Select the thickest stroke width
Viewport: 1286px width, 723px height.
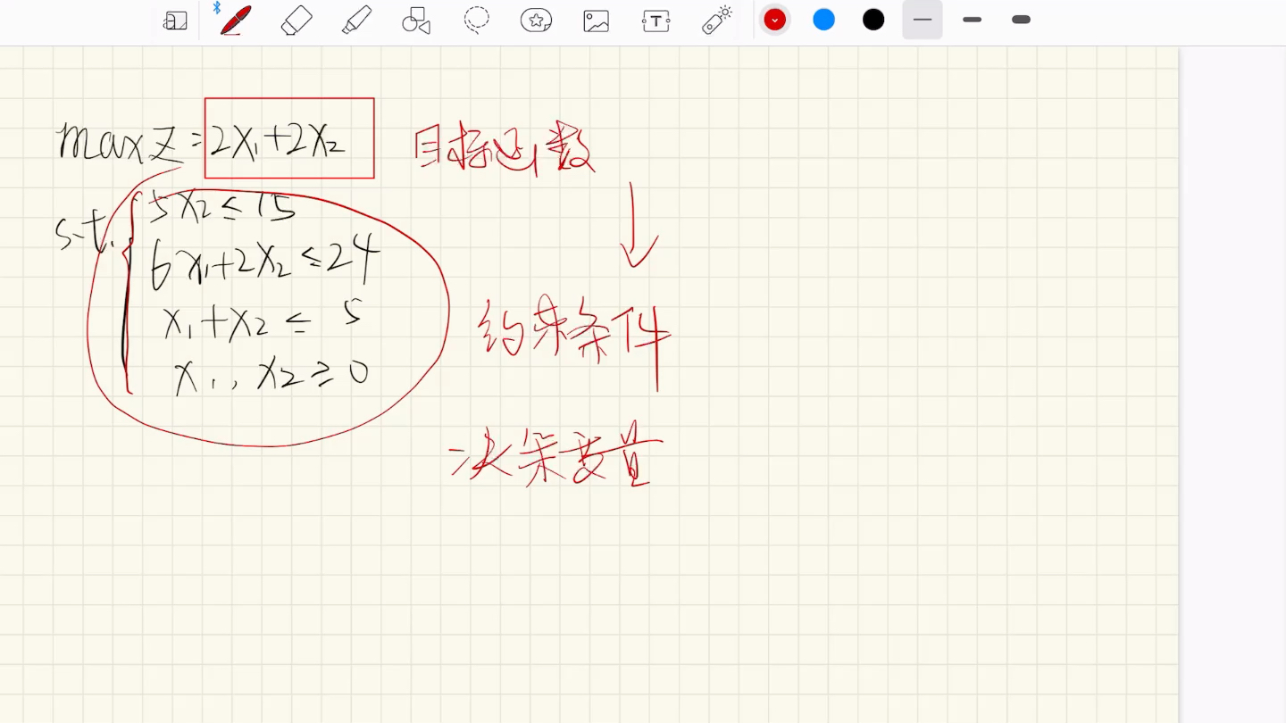pyautogui.click(x=1022, y=20)
